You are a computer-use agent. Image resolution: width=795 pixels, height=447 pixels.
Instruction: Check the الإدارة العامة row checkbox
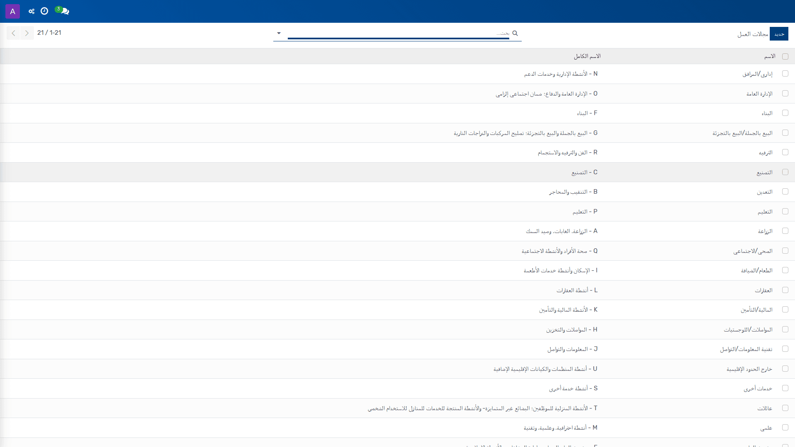pos(785,94)
